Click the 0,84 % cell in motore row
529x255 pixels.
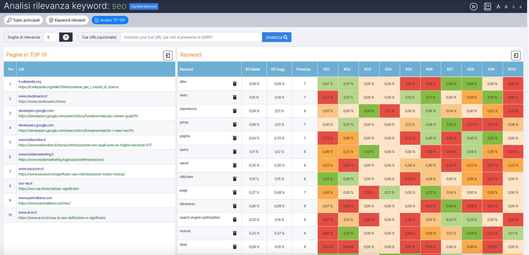coord(410,233)
